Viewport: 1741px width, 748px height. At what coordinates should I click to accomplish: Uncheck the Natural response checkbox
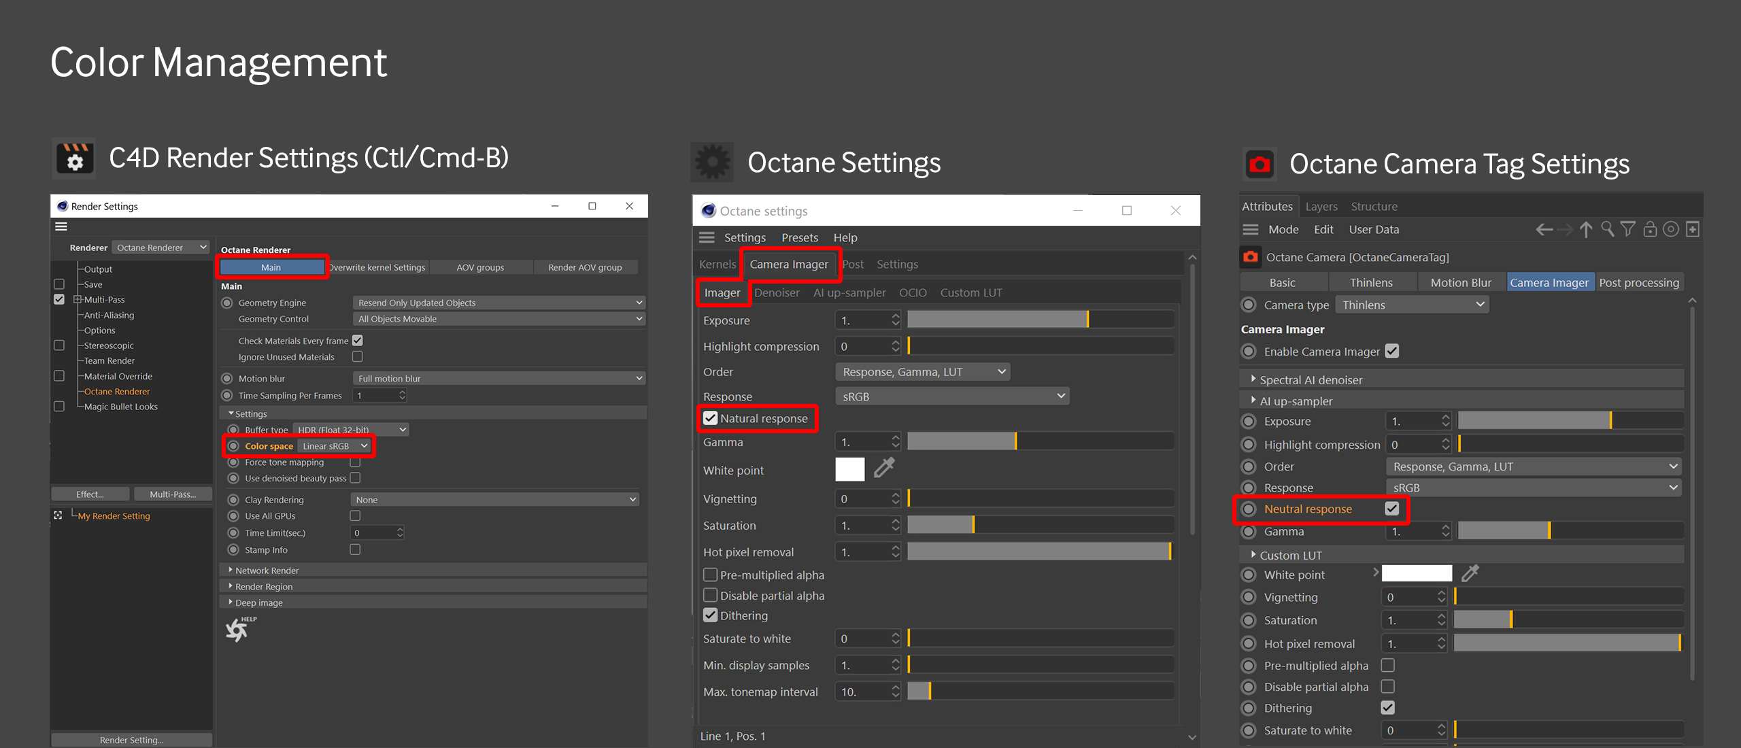711,418
